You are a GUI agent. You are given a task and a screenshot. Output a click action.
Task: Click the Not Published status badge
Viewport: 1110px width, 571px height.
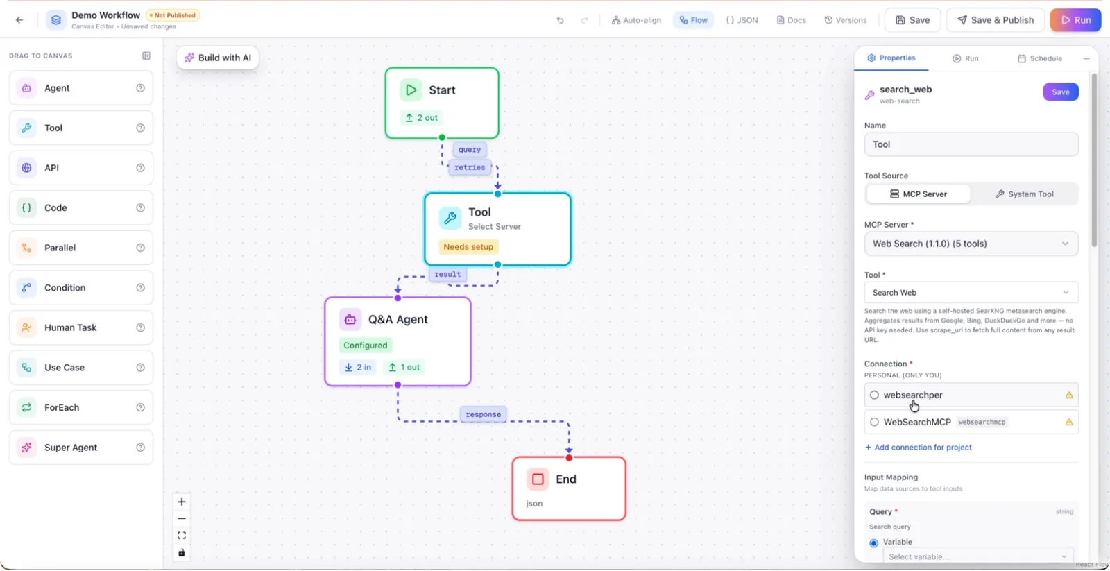coord(173,15)
